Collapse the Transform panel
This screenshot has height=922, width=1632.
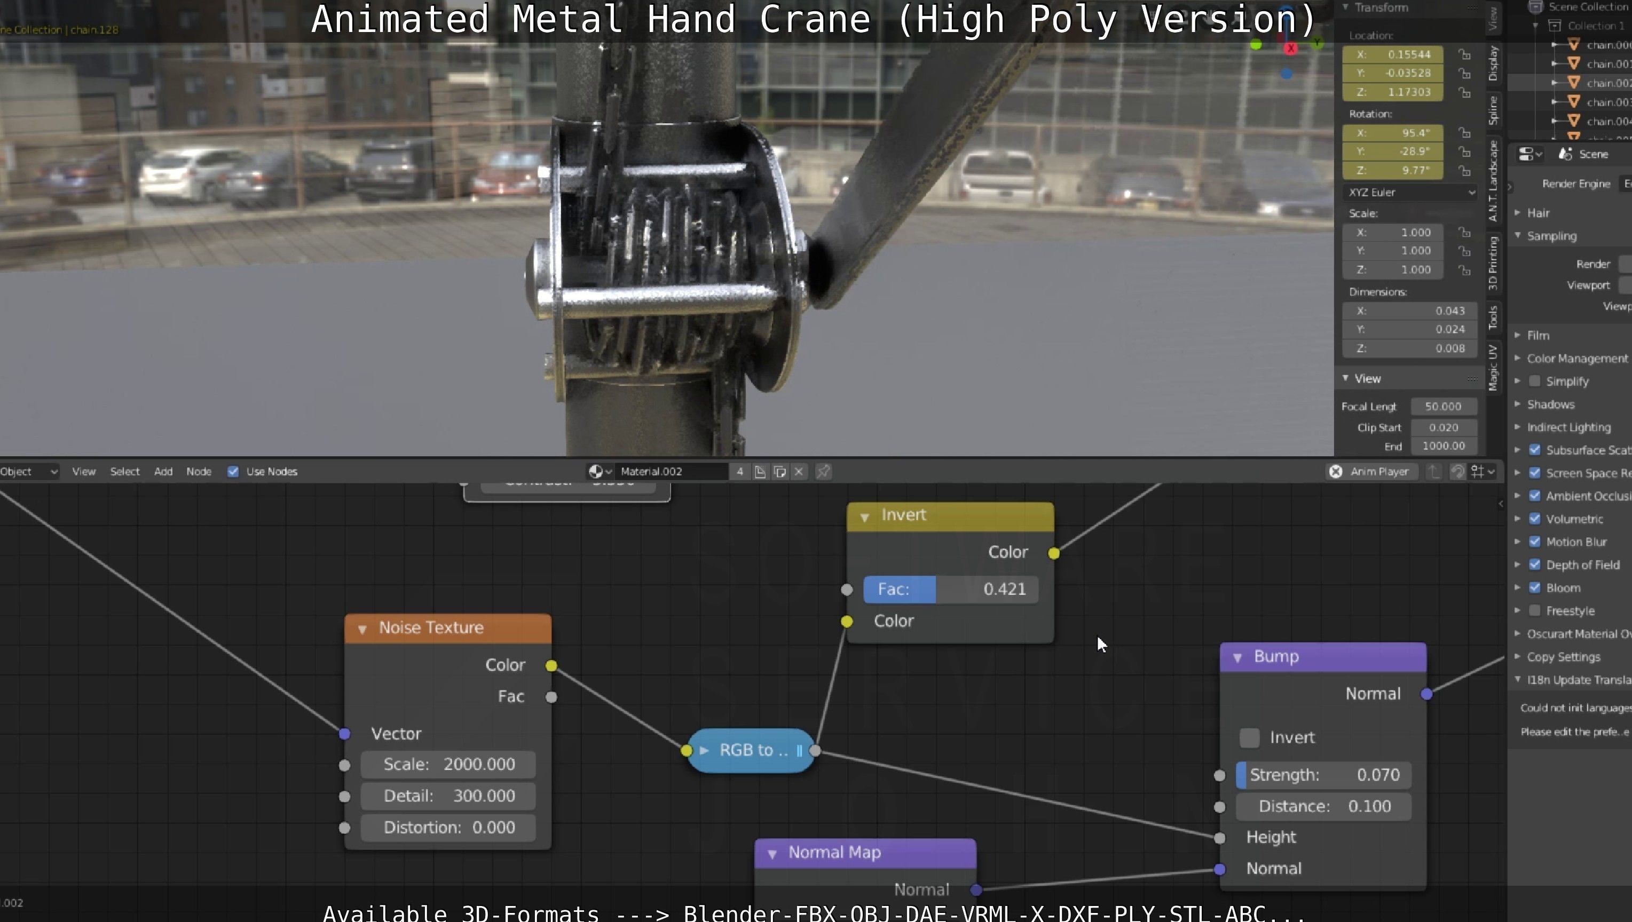(1346, 7)
